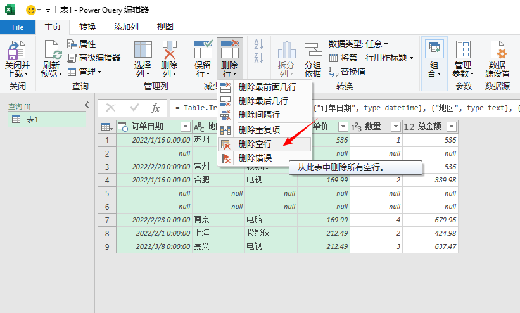Select Remove Duplicates (删除重复项)

tap(265, 130)
